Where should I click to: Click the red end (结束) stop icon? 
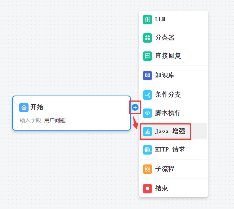point(147,188)
